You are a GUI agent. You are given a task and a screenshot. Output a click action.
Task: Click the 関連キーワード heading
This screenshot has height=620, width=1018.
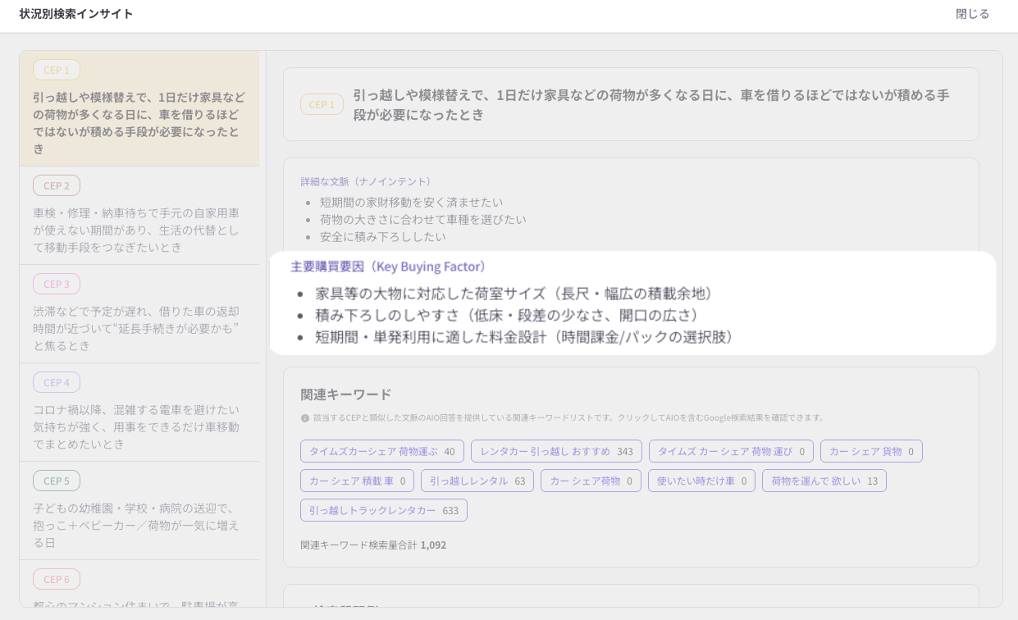[346, 394]
